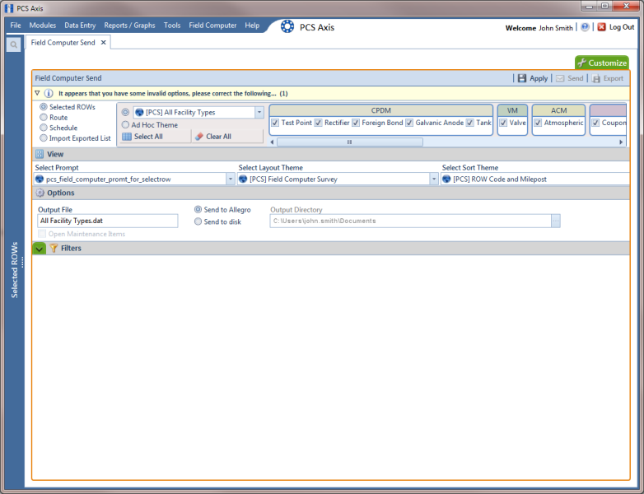
Task: Click the Clear All button
Action: [227, 137]
